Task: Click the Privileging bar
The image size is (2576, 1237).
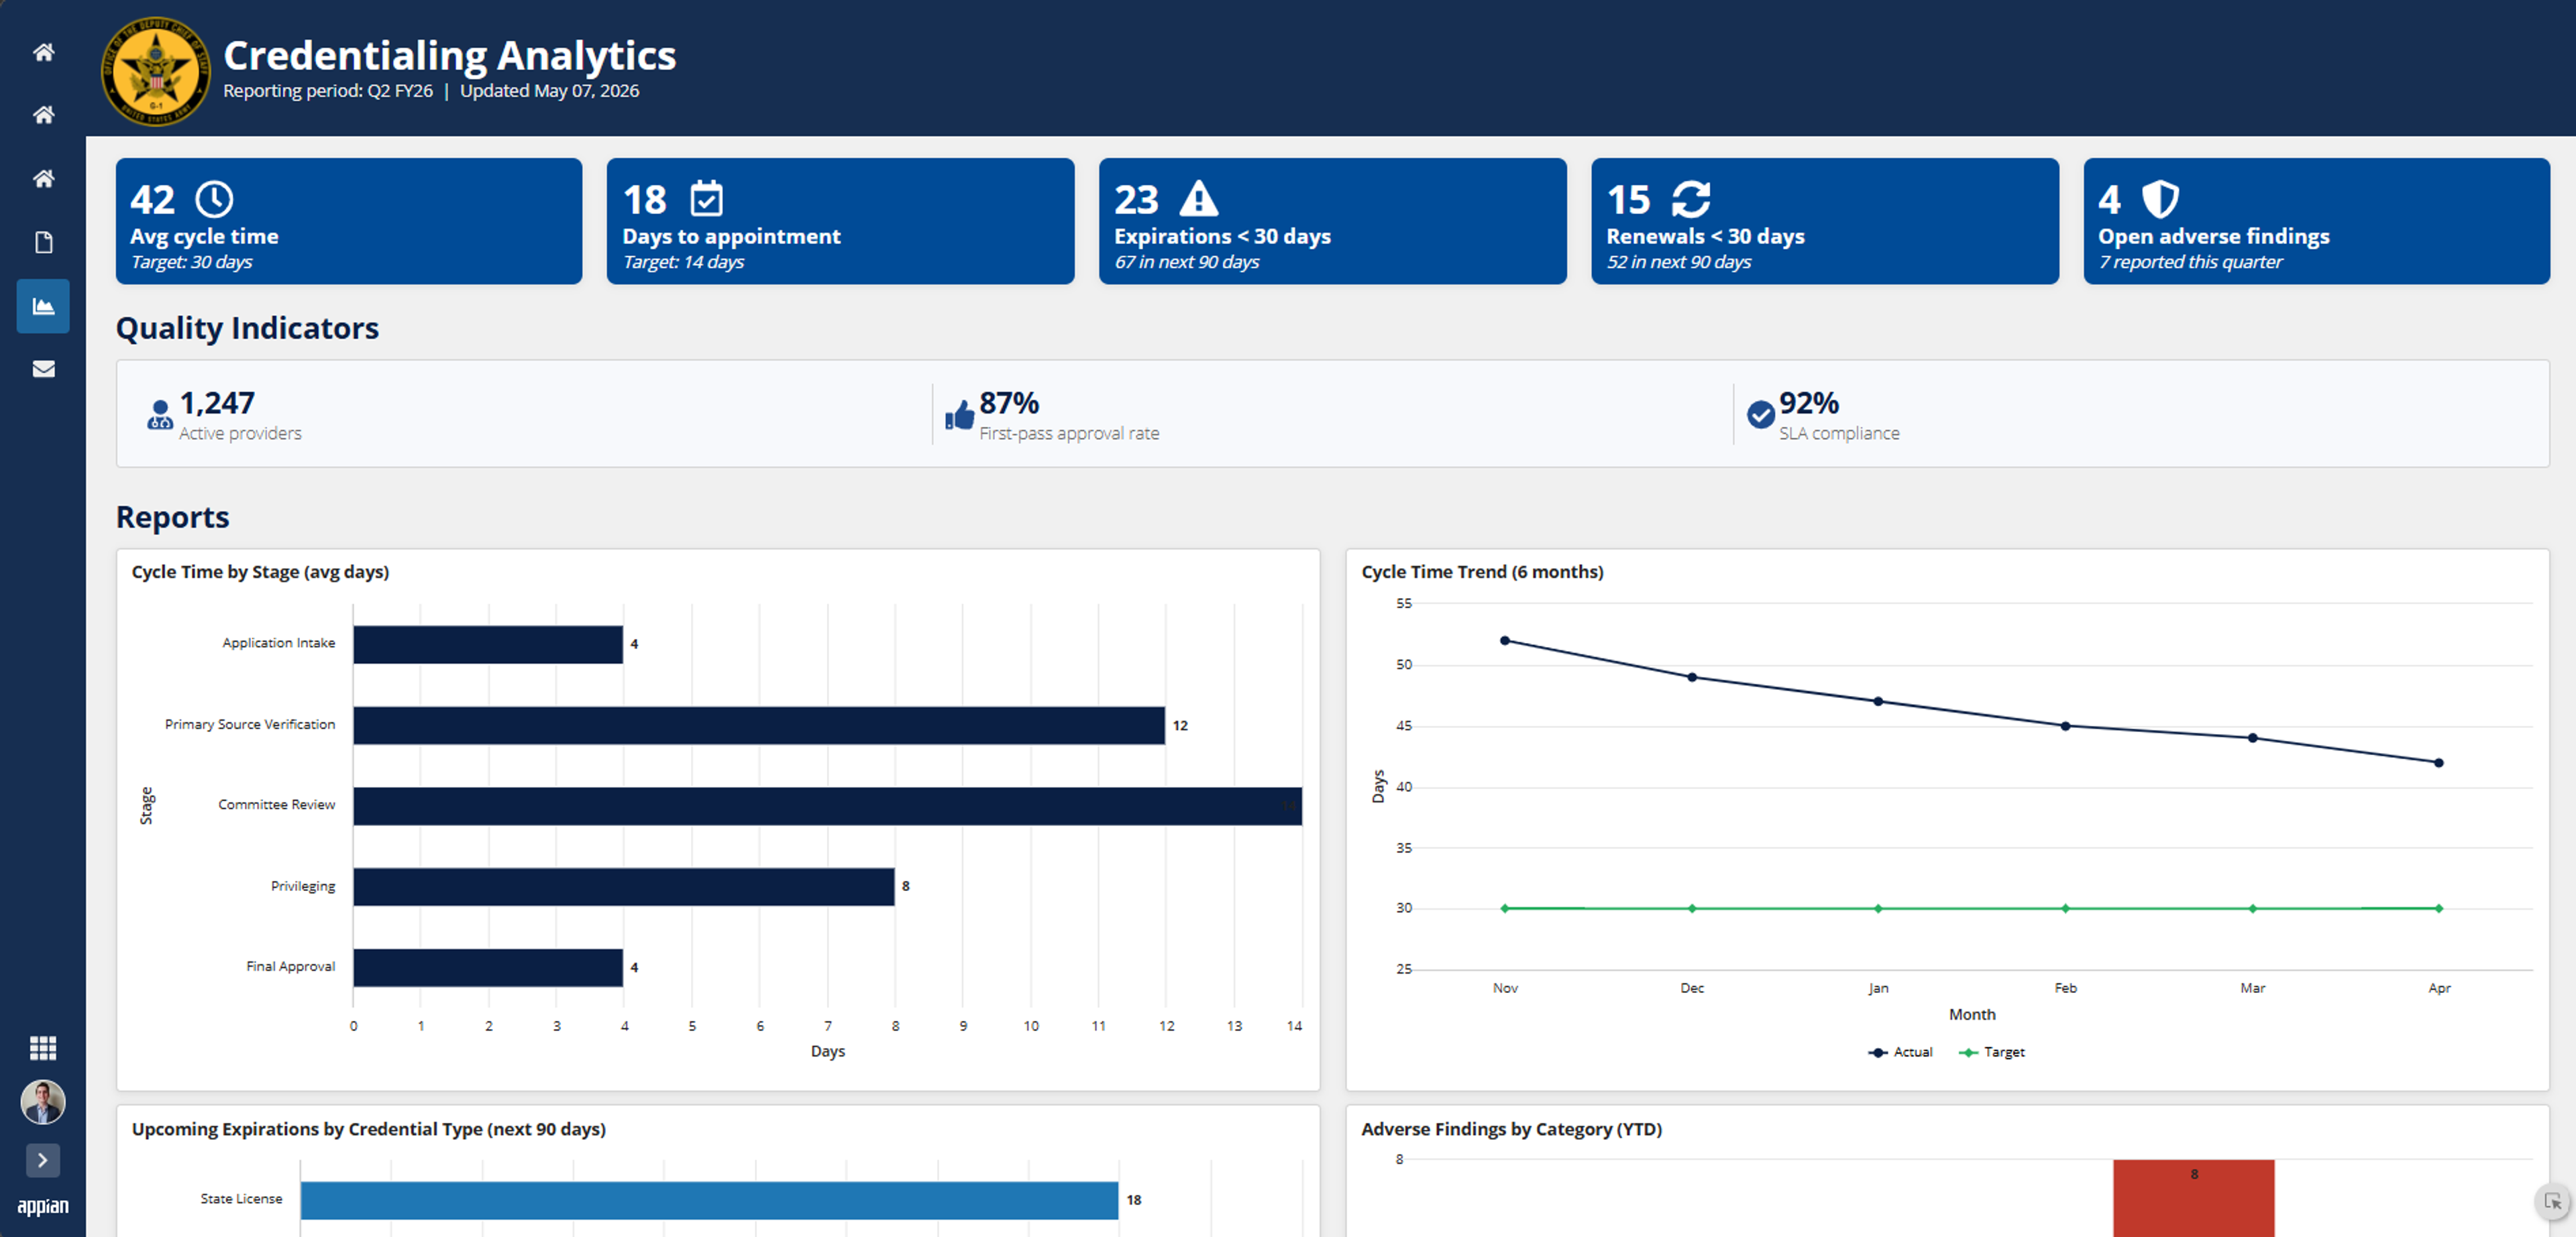Action: pos(624,886)
